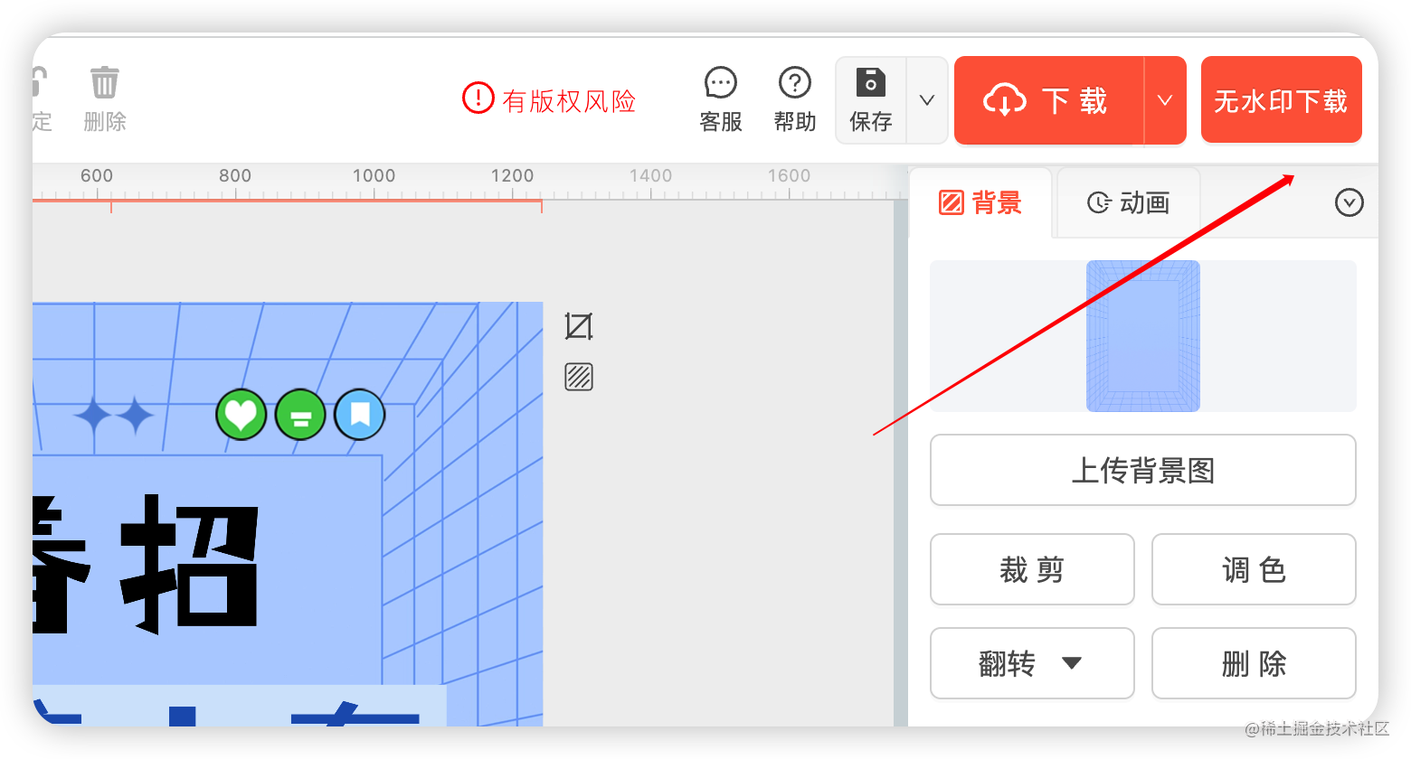Click the green comment icon on canvas
Image resolution: width=1411 pixels, height=759 pixels.
pyautogui.click(x=300, y=415)
